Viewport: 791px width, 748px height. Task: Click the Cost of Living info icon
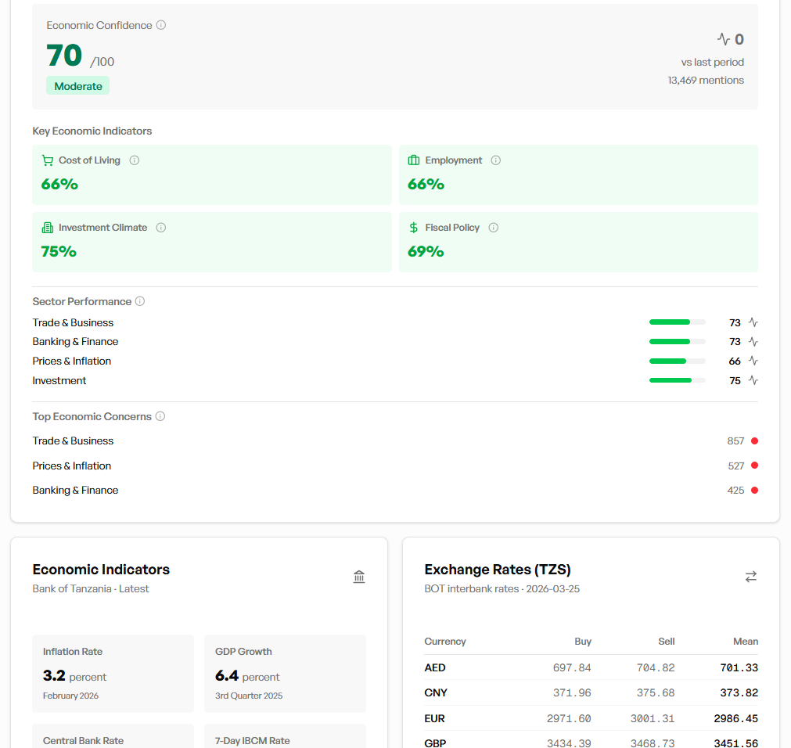coord(135,160)
